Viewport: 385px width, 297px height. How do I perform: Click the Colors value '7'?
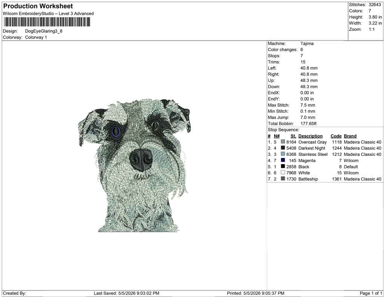370,11
